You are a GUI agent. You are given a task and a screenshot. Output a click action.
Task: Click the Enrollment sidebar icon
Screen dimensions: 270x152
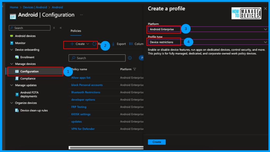17,57
